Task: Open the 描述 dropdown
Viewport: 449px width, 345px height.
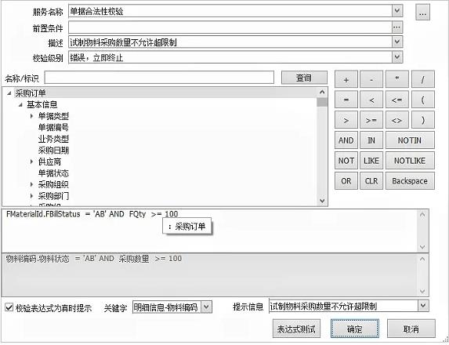Action: coord(396,42)
